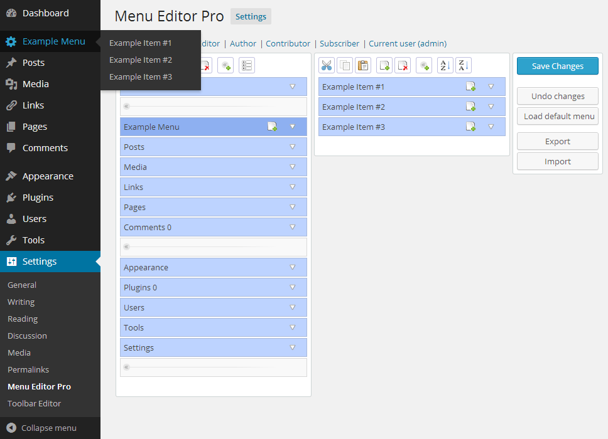Sort items ascending with the A-Z icon
Screen dimensions: 608x439
point(445,65)
